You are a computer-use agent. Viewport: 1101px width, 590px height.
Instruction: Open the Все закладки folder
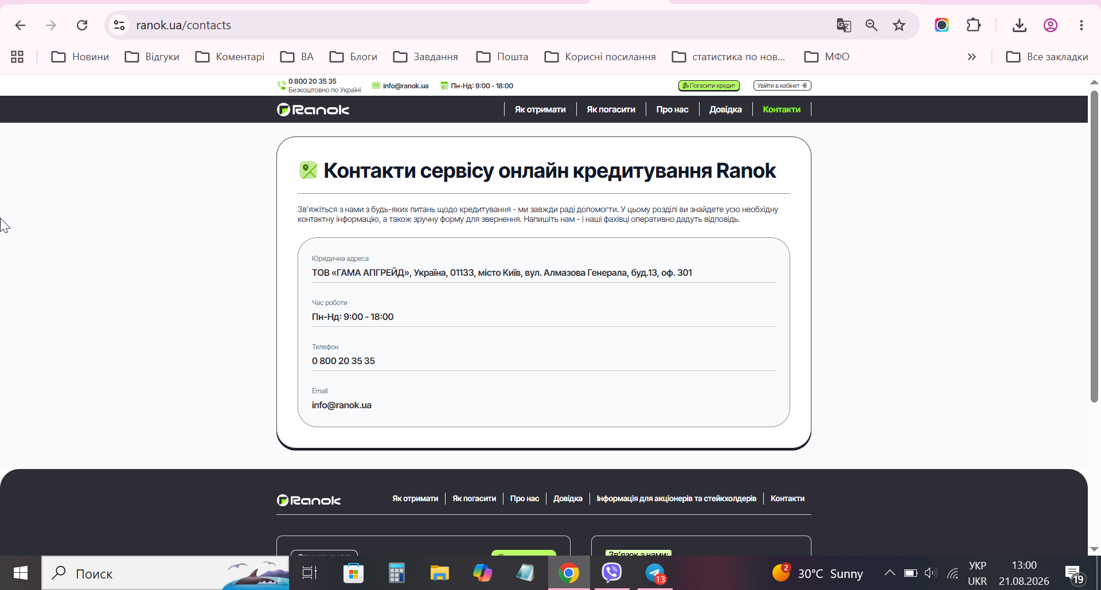[1047, 57]
